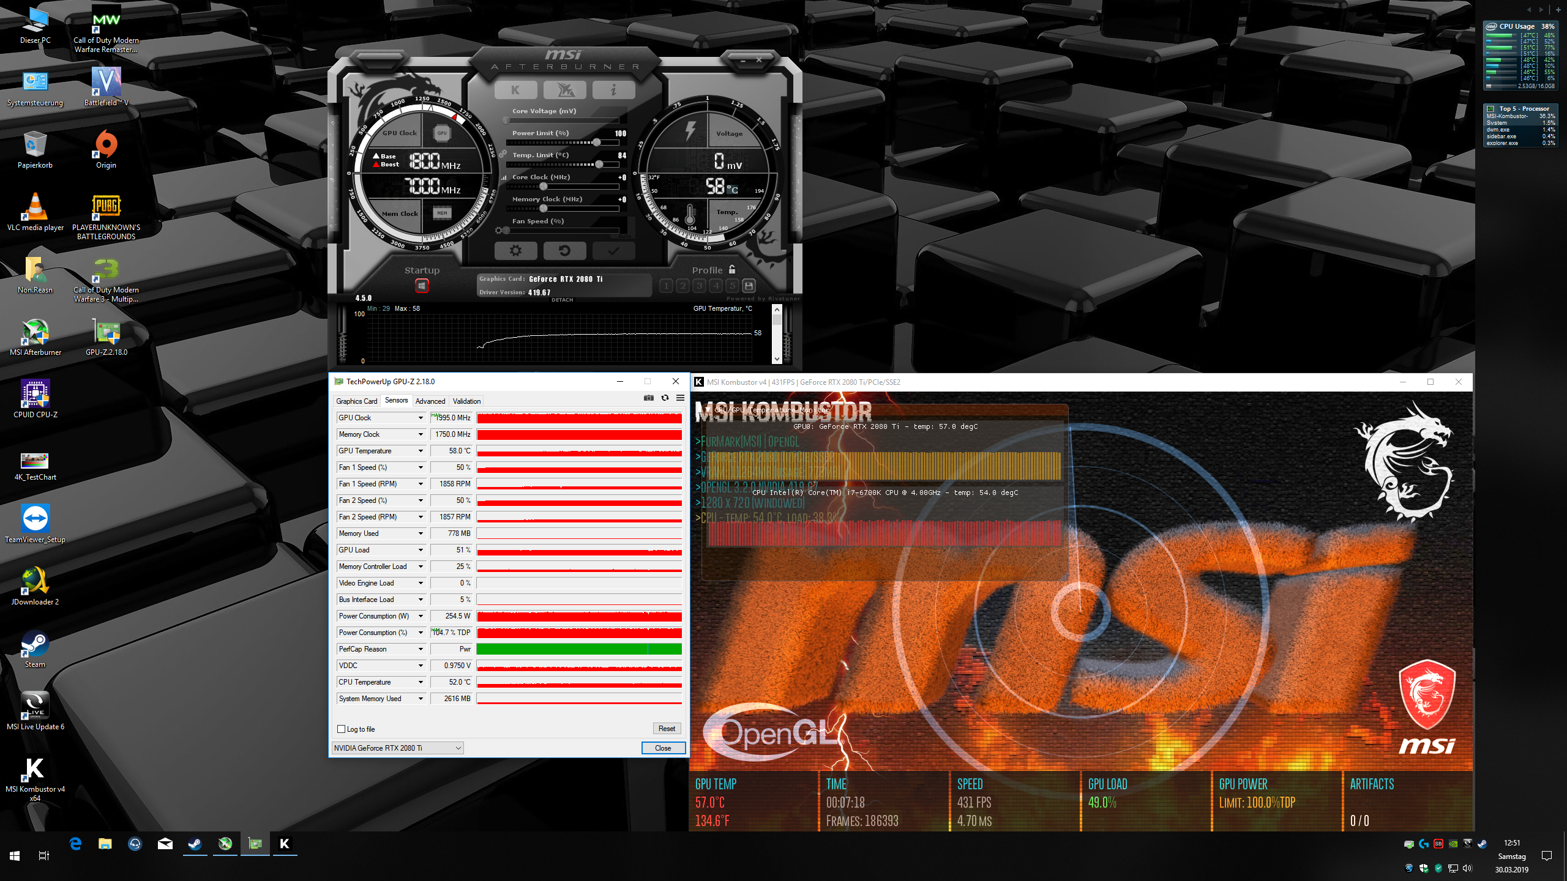
Task: Click the Afterburner reset settings icon
Action: tap(564, 251)
